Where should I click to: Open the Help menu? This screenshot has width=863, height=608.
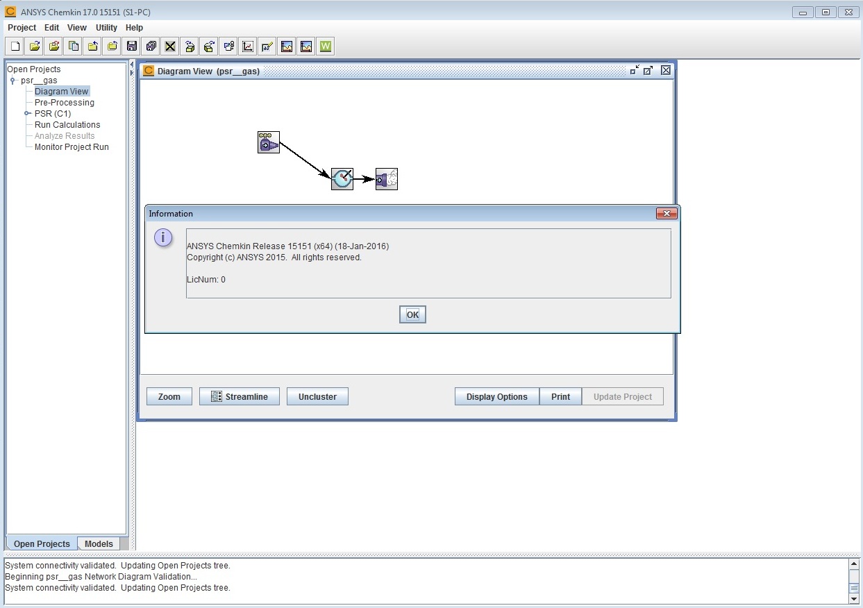click(135, 28)
